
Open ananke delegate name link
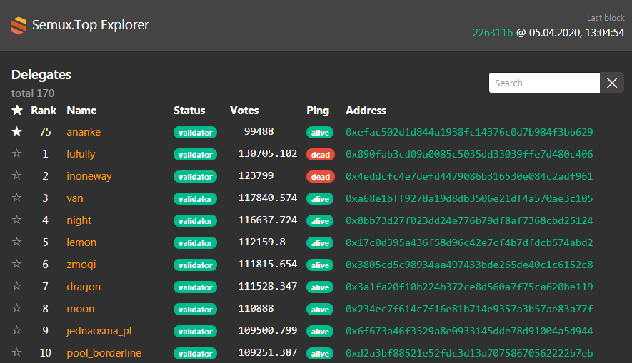84,132
